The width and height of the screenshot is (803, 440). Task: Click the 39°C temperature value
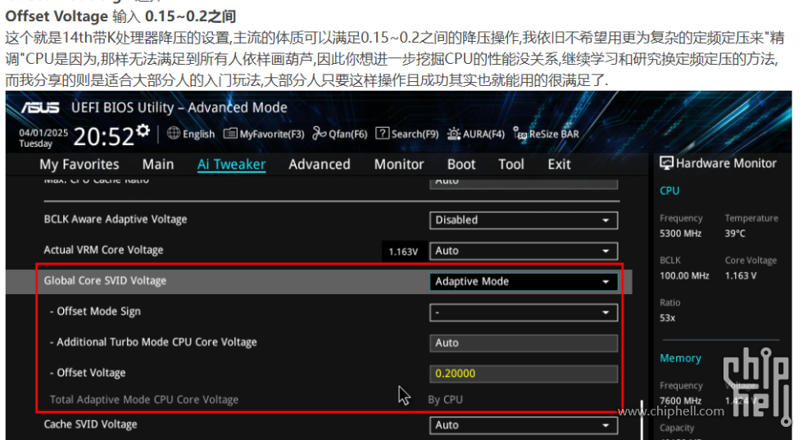click(735, 234)
